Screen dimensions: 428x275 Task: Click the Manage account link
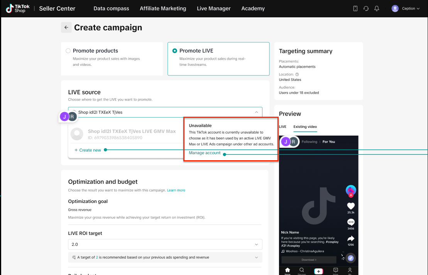pos(205,153)
